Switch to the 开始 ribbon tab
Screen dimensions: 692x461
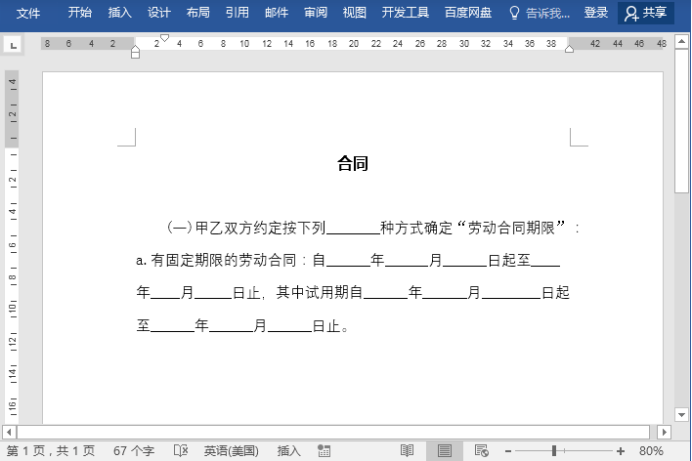tap(80, 13)
